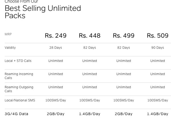Viewport: 171px width, 118px height.
Task: Choose the Rs. 499 pack price
Action: pos(123,36)
